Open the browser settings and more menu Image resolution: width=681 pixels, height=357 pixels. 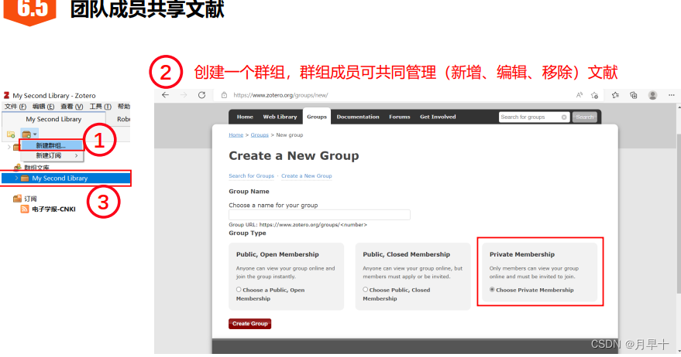[x=672, y=95]
